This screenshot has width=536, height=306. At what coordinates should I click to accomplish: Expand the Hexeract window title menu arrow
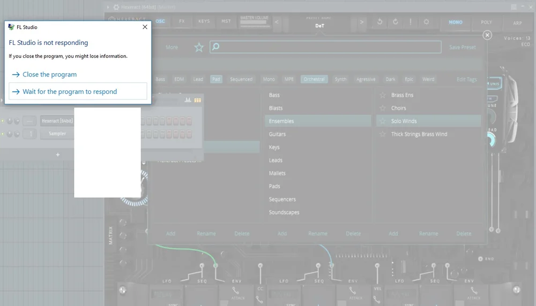pyautogui.click(x=108, y=7)
